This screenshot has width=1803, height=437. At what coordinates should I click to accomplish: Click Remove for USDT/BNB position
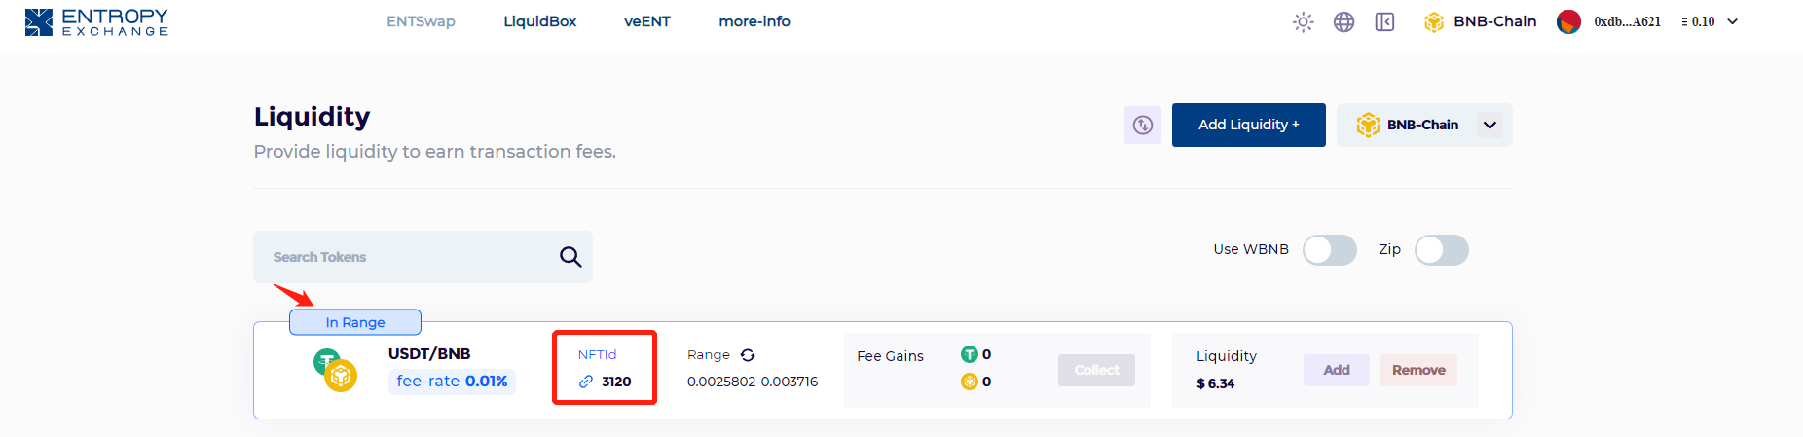[x=1418, y=370]
